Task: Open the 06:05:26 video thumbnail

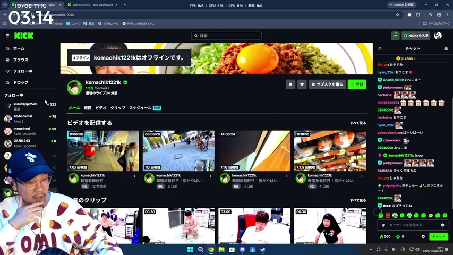Action: click(178, 151)
